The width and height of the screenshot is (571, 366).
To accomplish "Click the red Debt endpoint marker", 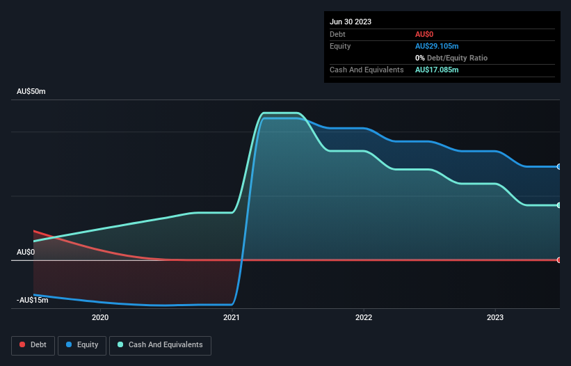I will click(x=559, y=260).
